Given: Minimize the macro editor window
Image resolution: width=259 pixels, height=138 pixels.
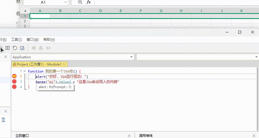Looking at the screenshot, I should 227,32.
